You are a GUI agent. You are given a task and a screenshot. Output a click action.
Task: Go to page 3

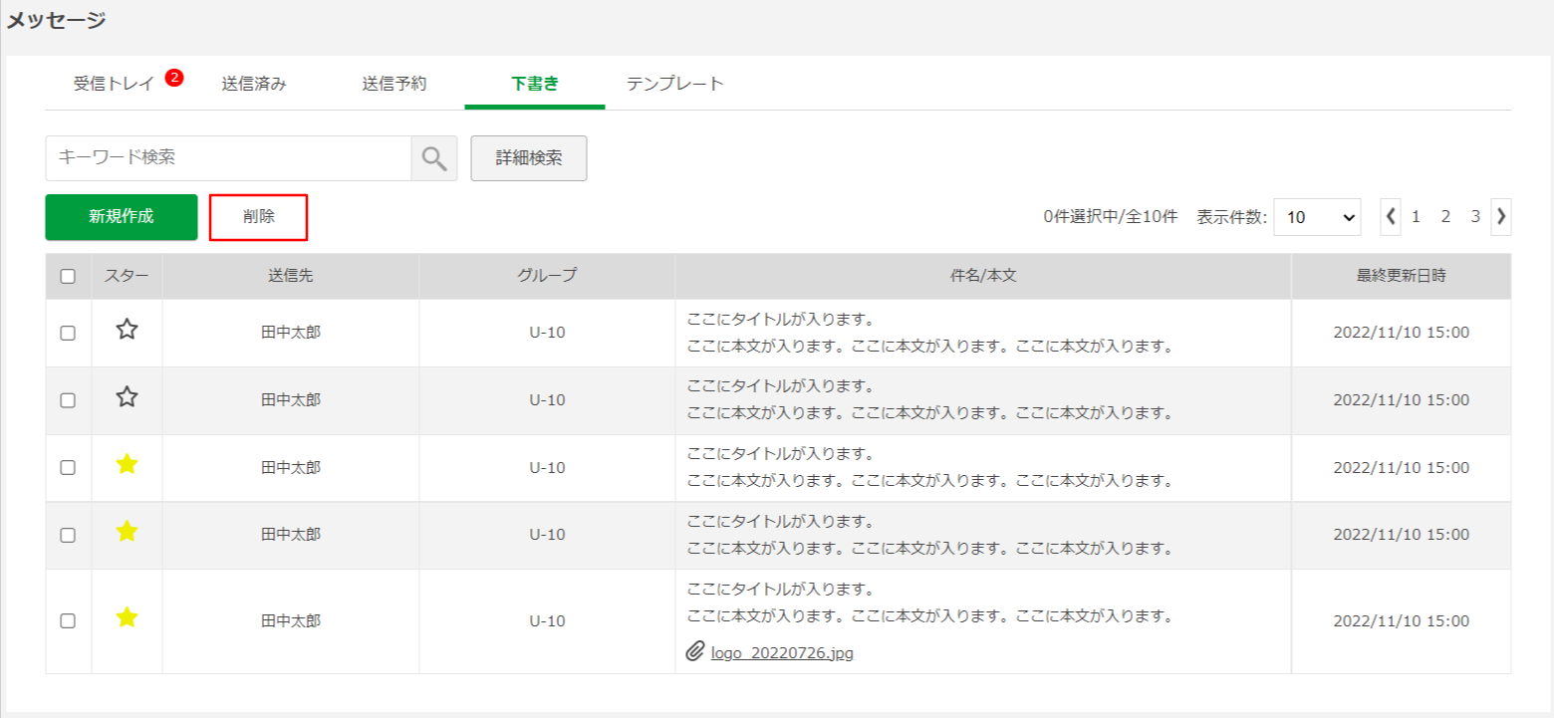pos(1475,216)
